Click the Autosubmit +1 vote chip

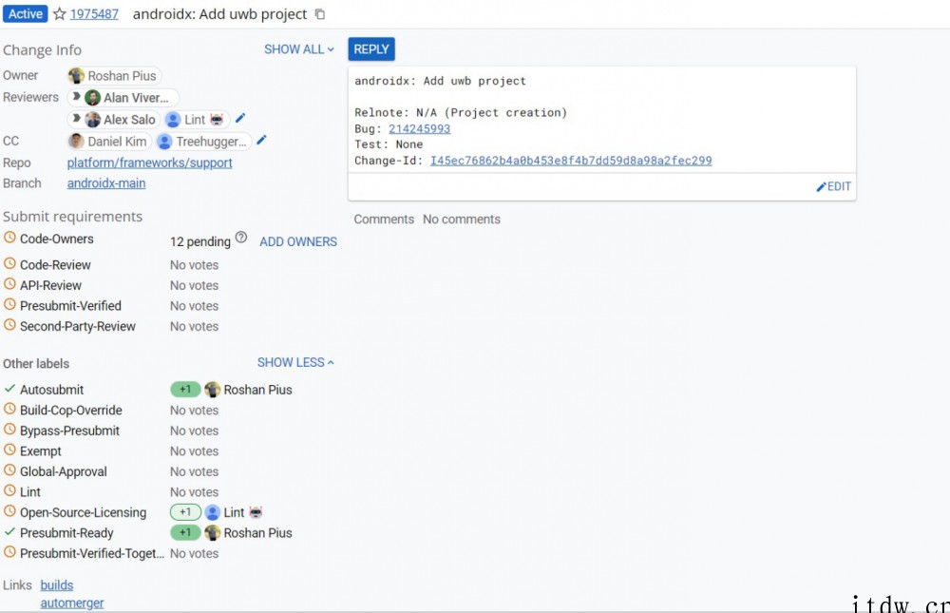(x=185, y=390)
